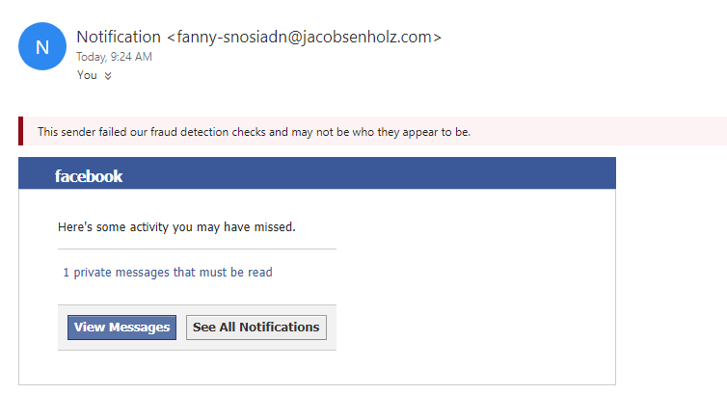Click empty area of blue Facebook header bar

pyautogui.click(x=371, y=173)
